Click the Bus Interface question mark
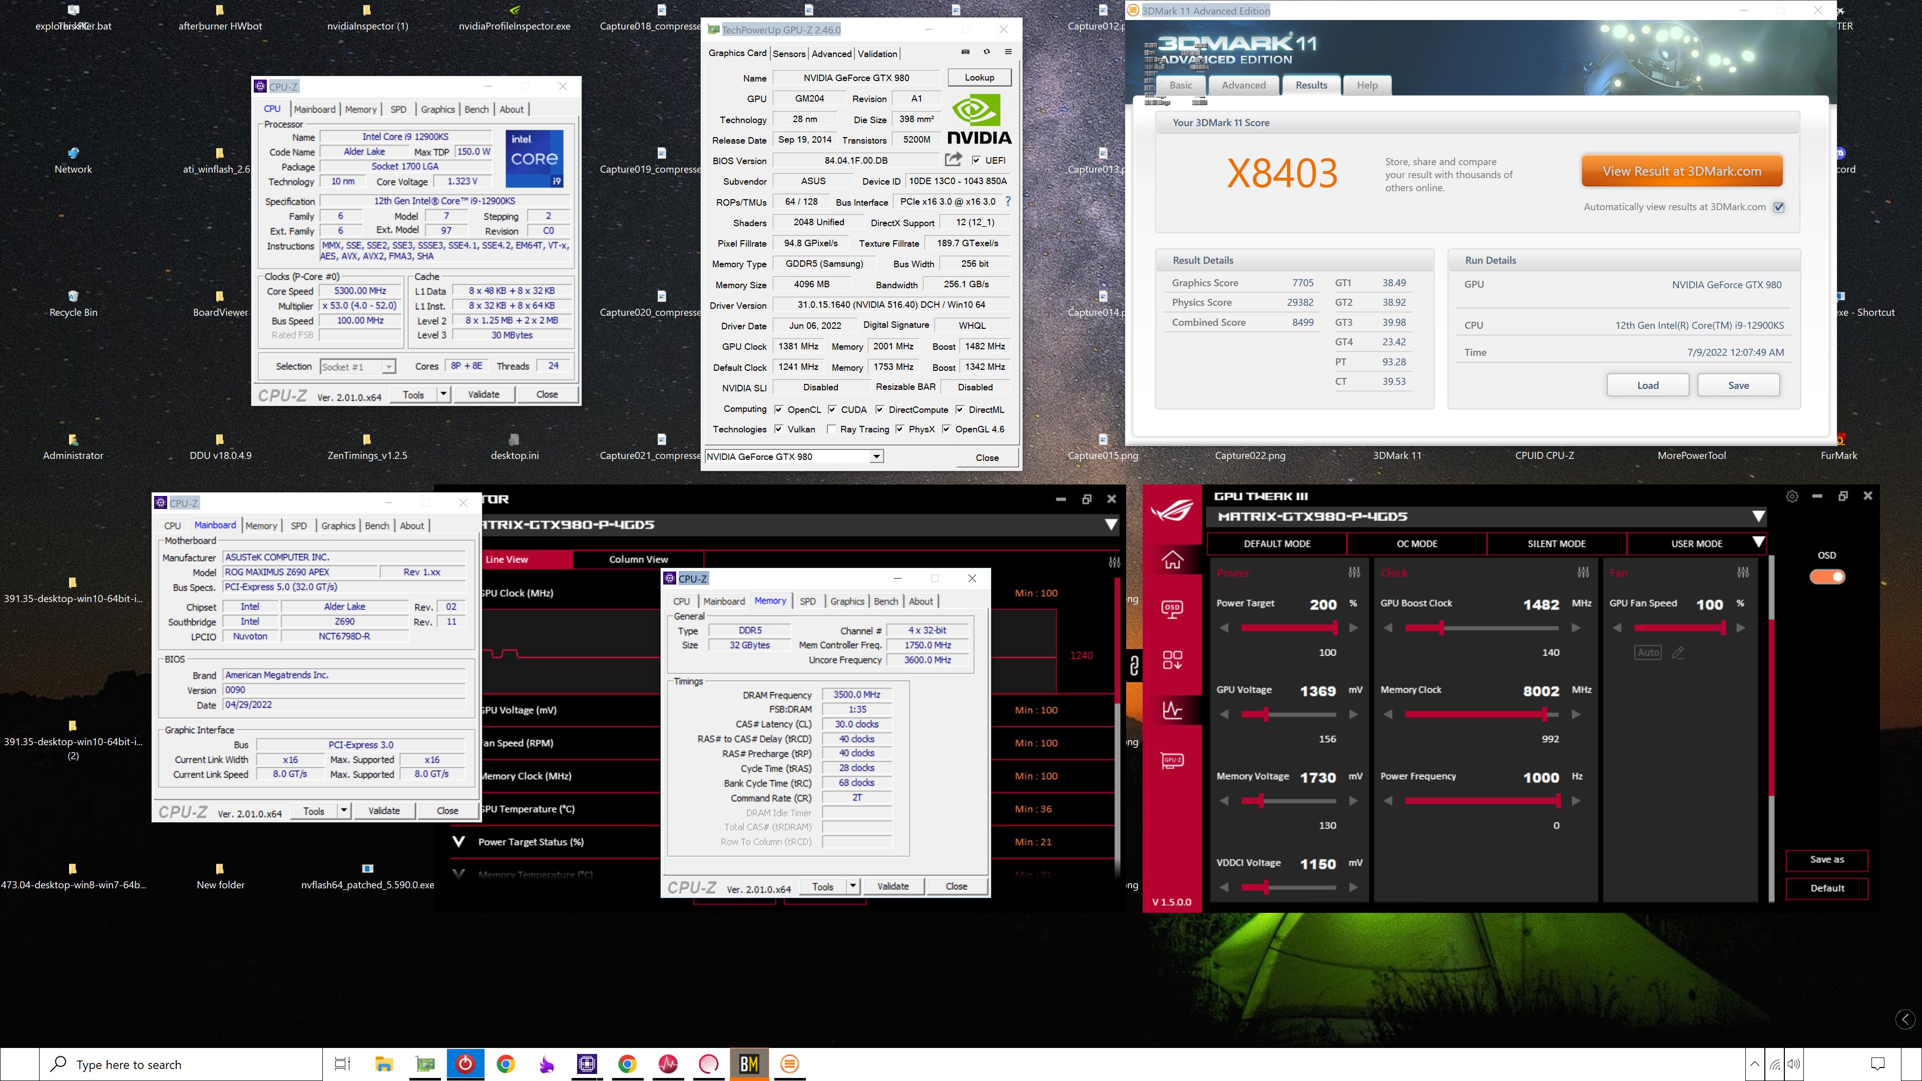1922x1081 pixels. pyautogui.click(x=1008, y=201)
